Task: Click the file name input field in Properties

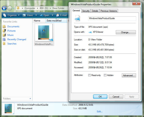Action: (112, 18)
